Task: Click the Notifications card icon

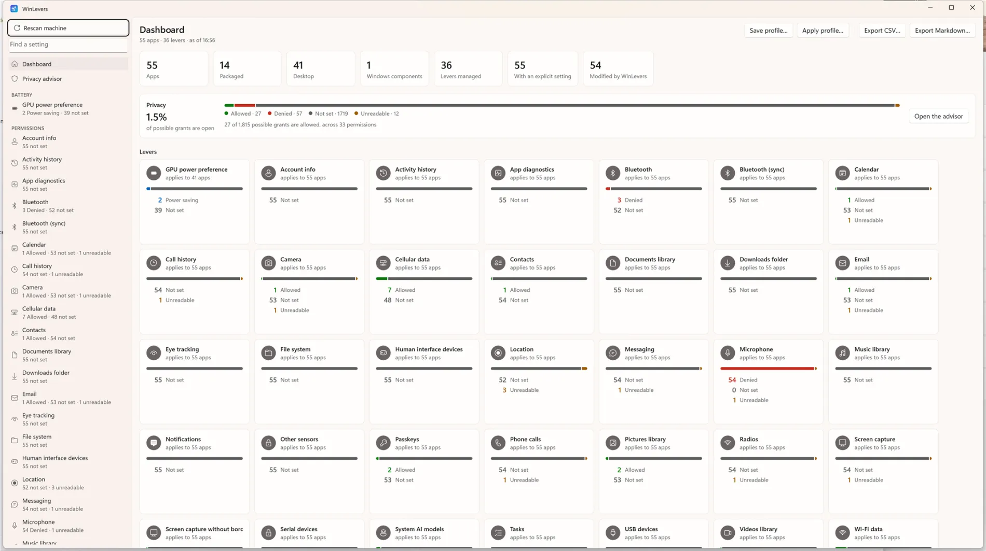Action: (154, 443)
